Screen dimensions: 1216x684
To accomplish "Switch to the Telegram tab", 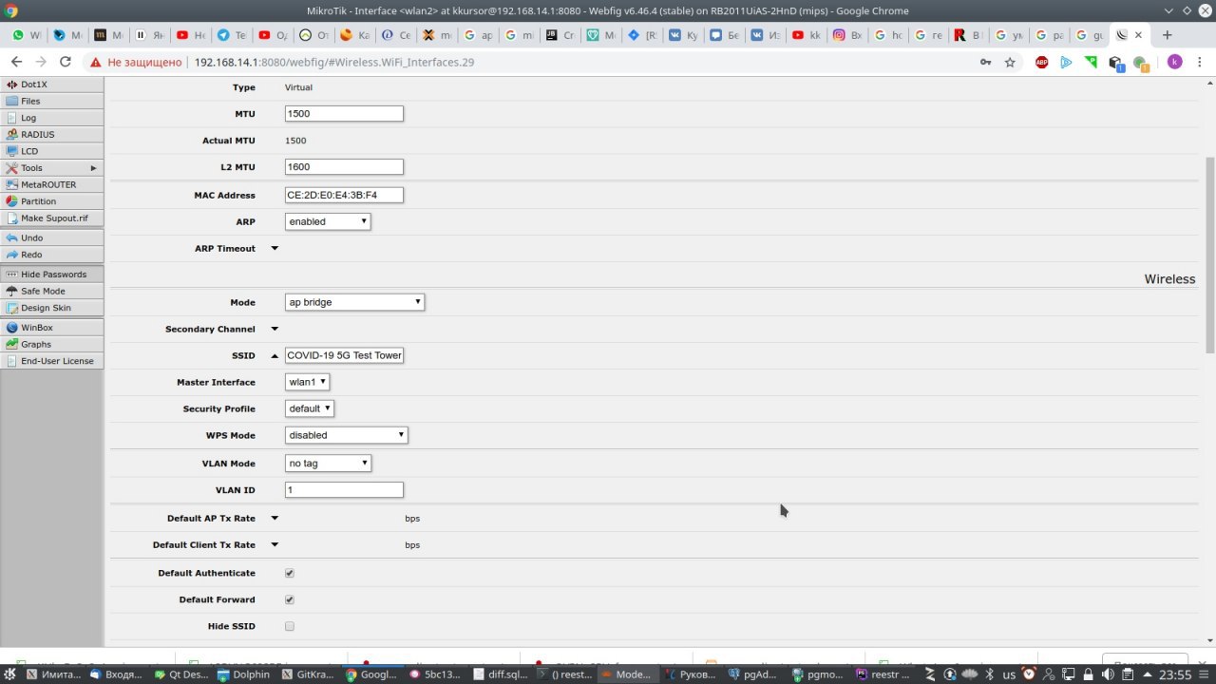I will (x=232, y=35).
